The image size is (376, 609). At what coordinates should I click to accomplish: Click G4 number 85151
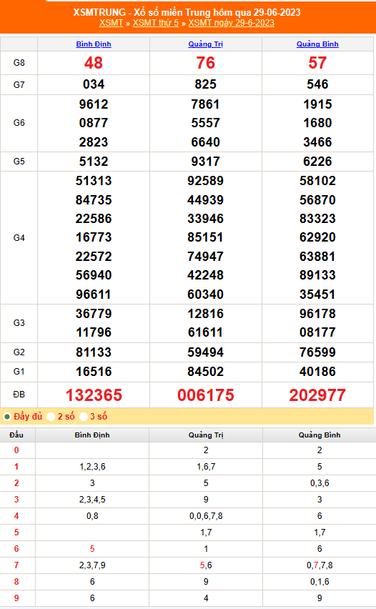(x=205, y=237)
